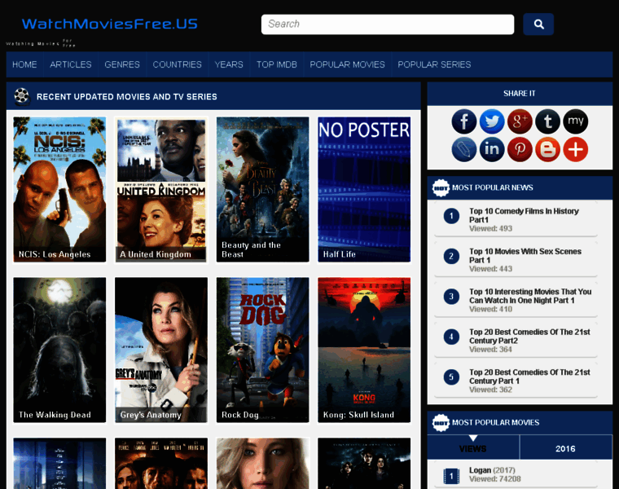Go to POPULAR MOVIES page
The height and width of the screenshot is (489, 619).
pos(348,64)
